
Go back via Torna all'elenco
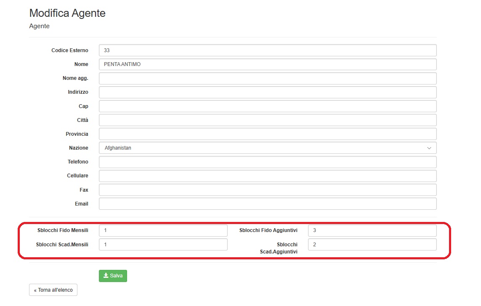click(53, 290)
